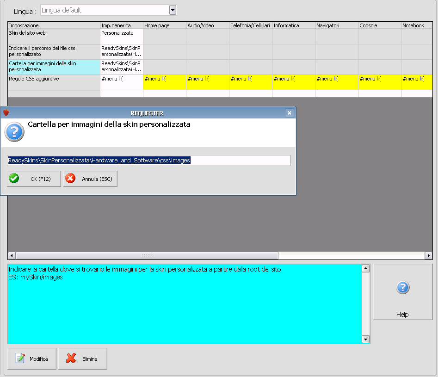
Task: Click the green checkmark OK (F12) button
Action: (34, 179)
